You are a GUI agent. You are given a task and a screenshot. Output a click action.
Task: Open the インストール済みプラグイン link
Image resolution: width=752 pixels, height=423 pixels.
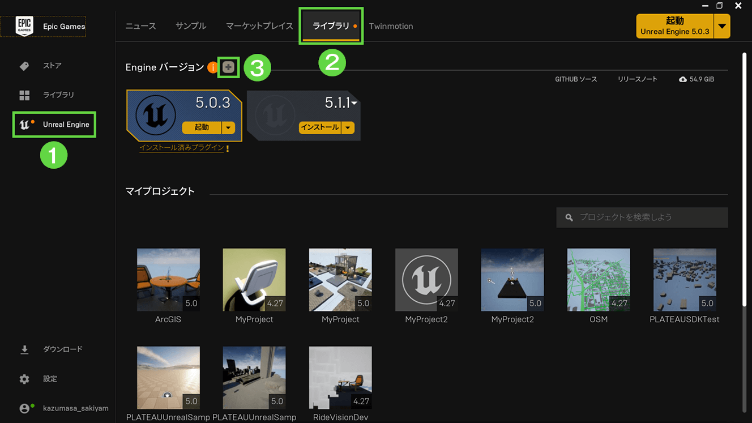[x=181, y=148]
